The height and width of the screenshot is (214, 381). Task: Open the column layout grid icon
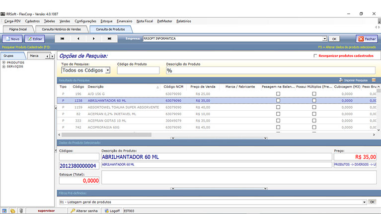point(373,80)
